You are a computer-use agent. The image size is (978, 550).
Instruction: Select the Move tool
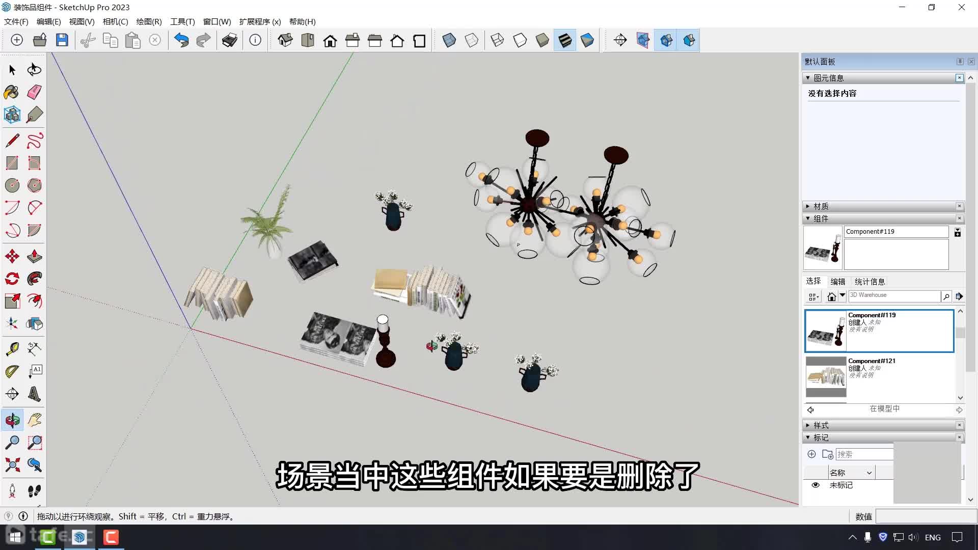(x=12, y=256)
